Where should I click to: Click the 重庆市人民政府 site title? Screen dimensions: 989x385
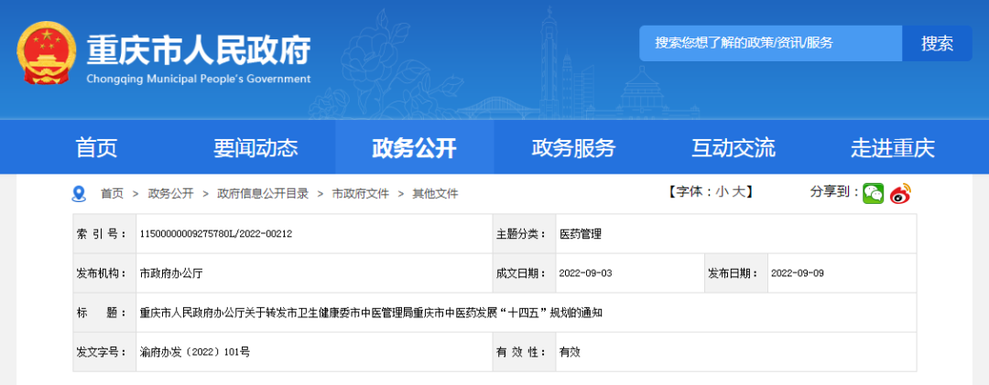pos(198,49)
